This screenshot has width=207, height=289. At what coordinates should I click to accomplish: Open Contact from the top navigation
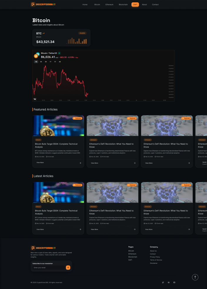pos(155,5)
